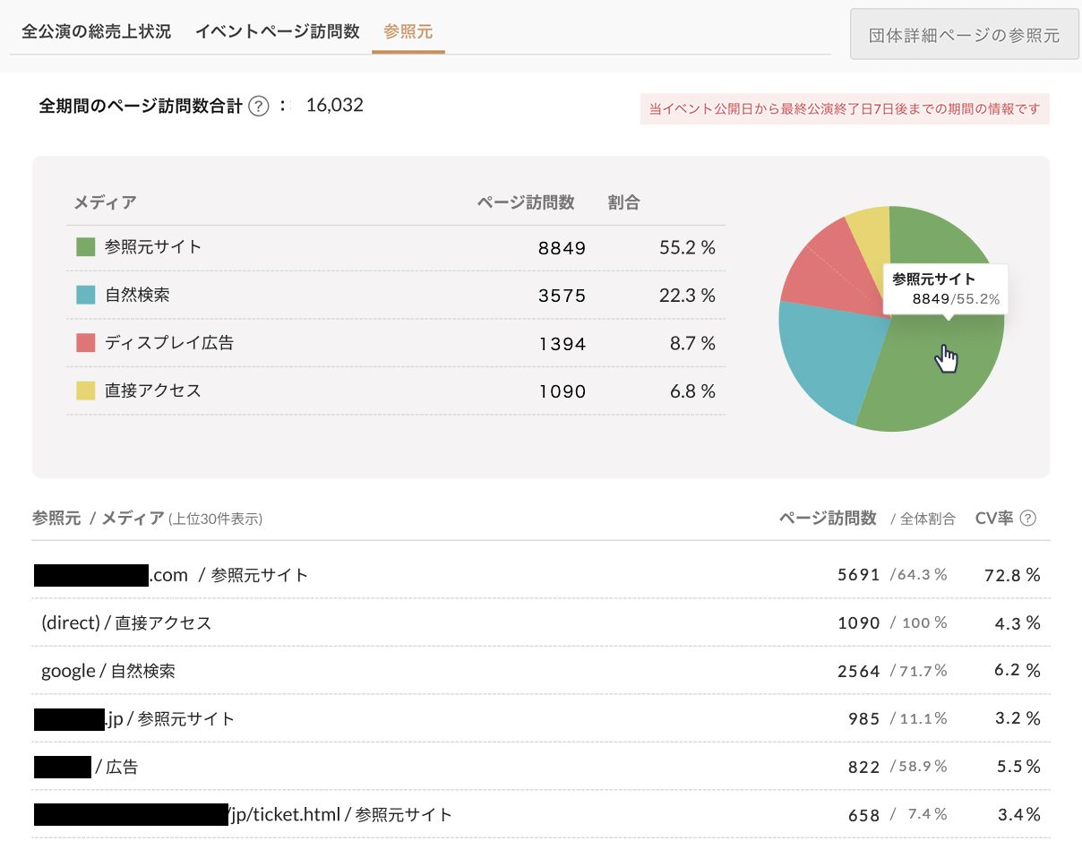This screenshot has width=1082, height=867.
Task: Switch to イベントページ訪問数 tab
Action: point(277,31)
